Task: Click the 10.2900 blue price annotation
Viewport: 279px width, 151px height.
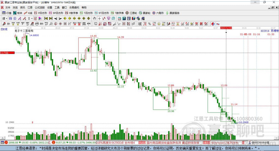Action: pyautogui.click(x=244, y=122)
